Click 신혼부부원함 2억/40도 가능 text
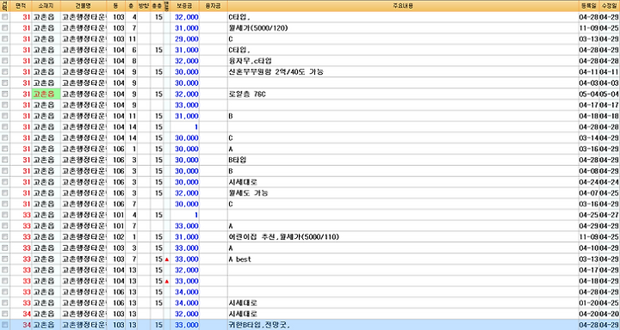Viewport: 620px width, 330px height. (276, 72)
